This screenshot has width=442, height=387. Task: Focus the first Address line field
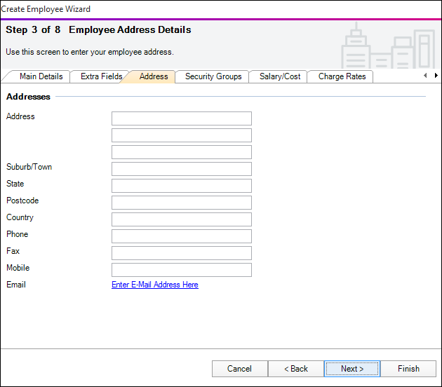(x=181, y=118)
